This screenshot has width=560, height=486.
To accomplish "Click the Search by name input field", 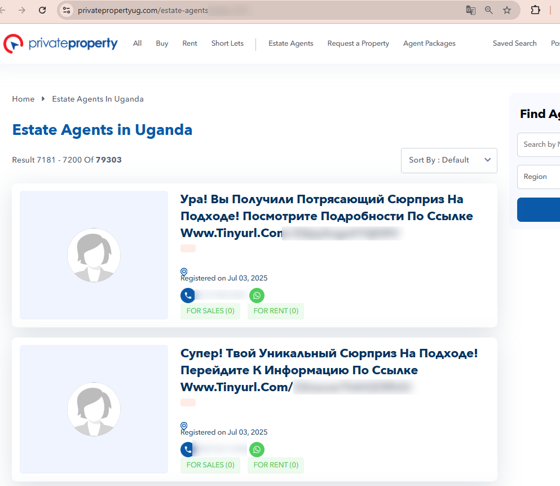I will pyautogui.click(x=539, y=145).
